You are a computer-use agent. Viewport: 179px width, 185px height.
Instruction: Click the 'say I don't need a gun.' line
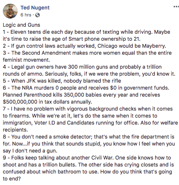click(30, 151)
